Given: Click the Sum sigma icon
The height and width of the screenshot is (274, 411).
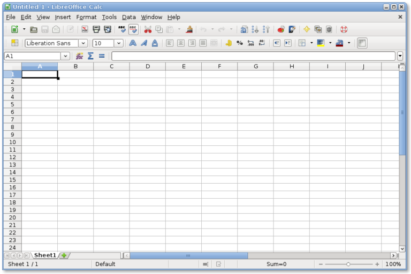Looking at the screenshot, I should click(90, 56).
